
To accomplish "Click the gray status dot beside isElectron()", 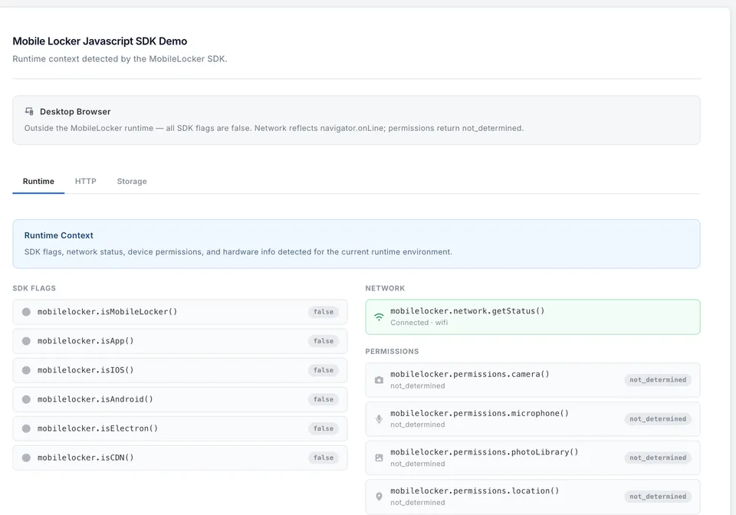I will (x=26, y=428).
